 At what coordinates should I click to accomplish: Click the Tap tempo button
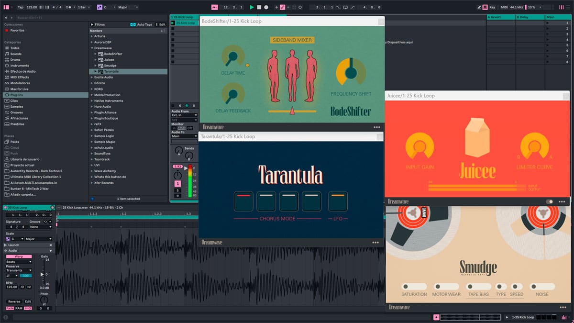pyautogui.click(x=20, y=7)
